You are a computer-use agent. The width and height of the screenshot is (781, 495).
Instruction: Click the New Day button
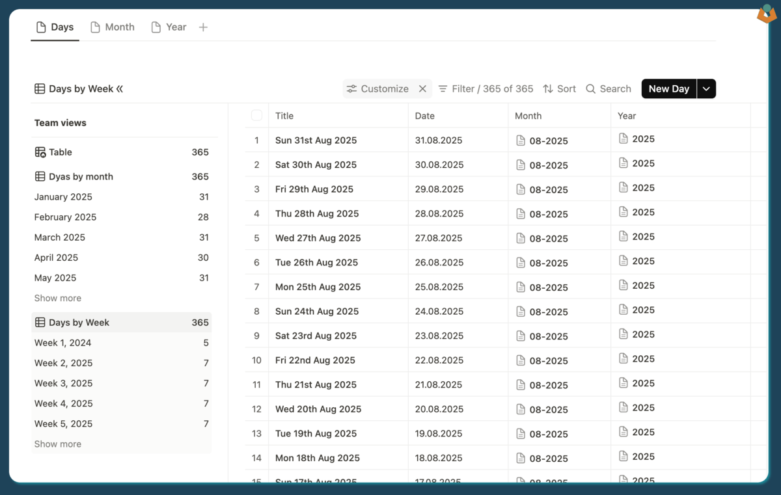[668, 88]
